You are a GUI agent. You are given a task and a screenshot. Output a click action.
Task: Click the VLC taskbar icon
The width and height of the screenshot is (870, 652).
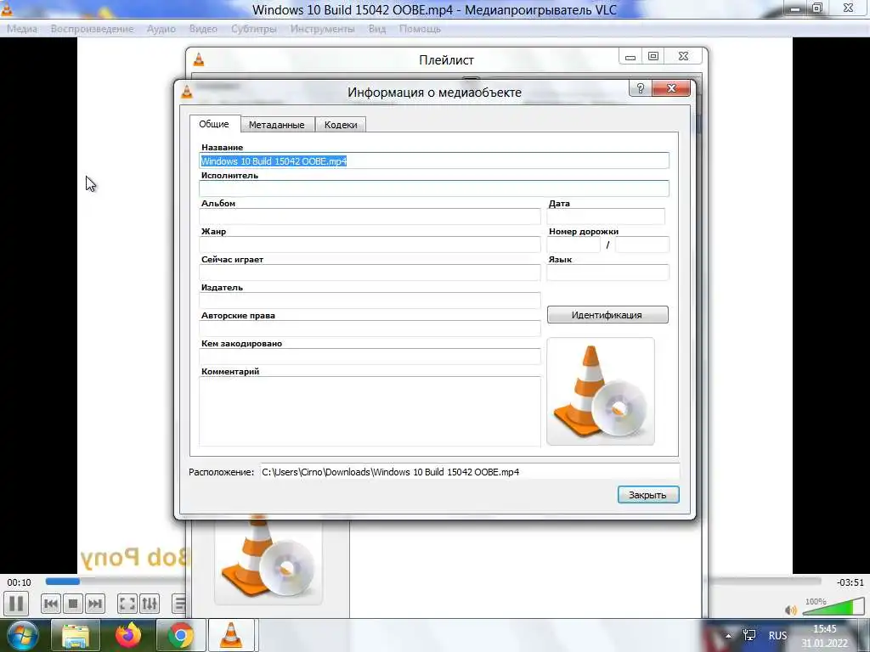[231, 635]
